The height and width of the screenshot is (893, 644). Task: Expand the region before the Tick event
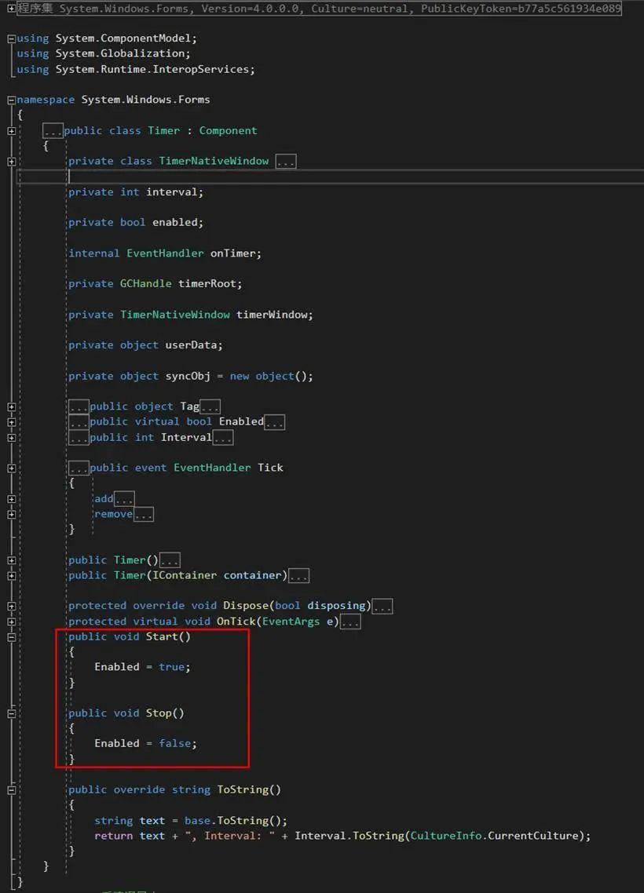point(78,467)
